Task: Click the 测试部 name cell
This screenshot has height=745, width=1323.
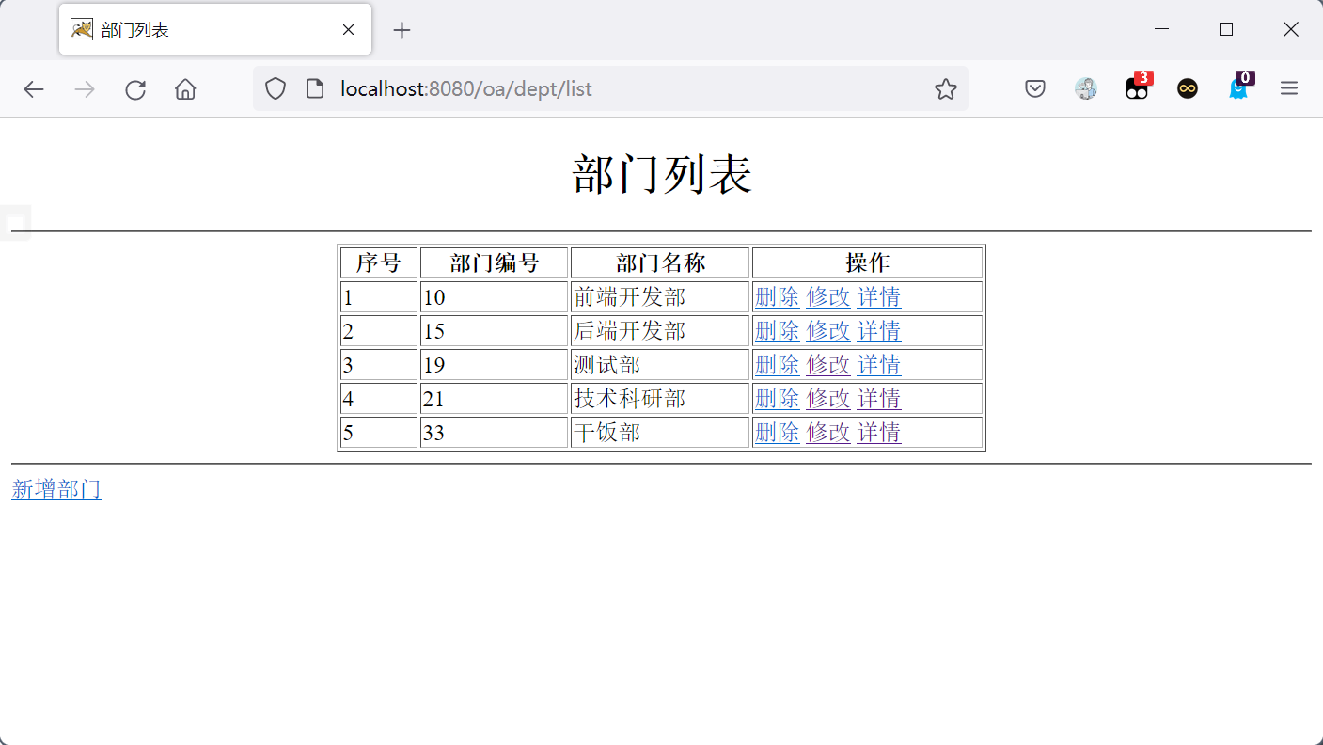Action: coord(660,365)
